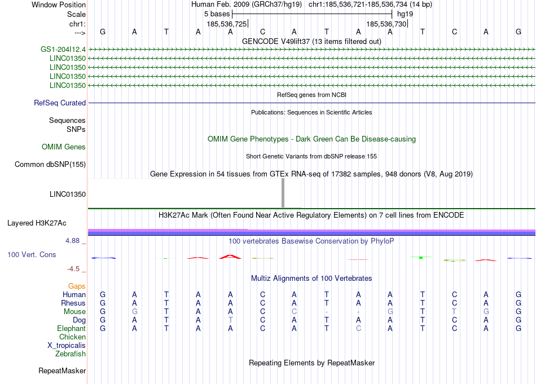This screenshot has width=536, height=384.
Task: Click the orange Gaps label
Action: pyautogui.click(x=77, y=286)
